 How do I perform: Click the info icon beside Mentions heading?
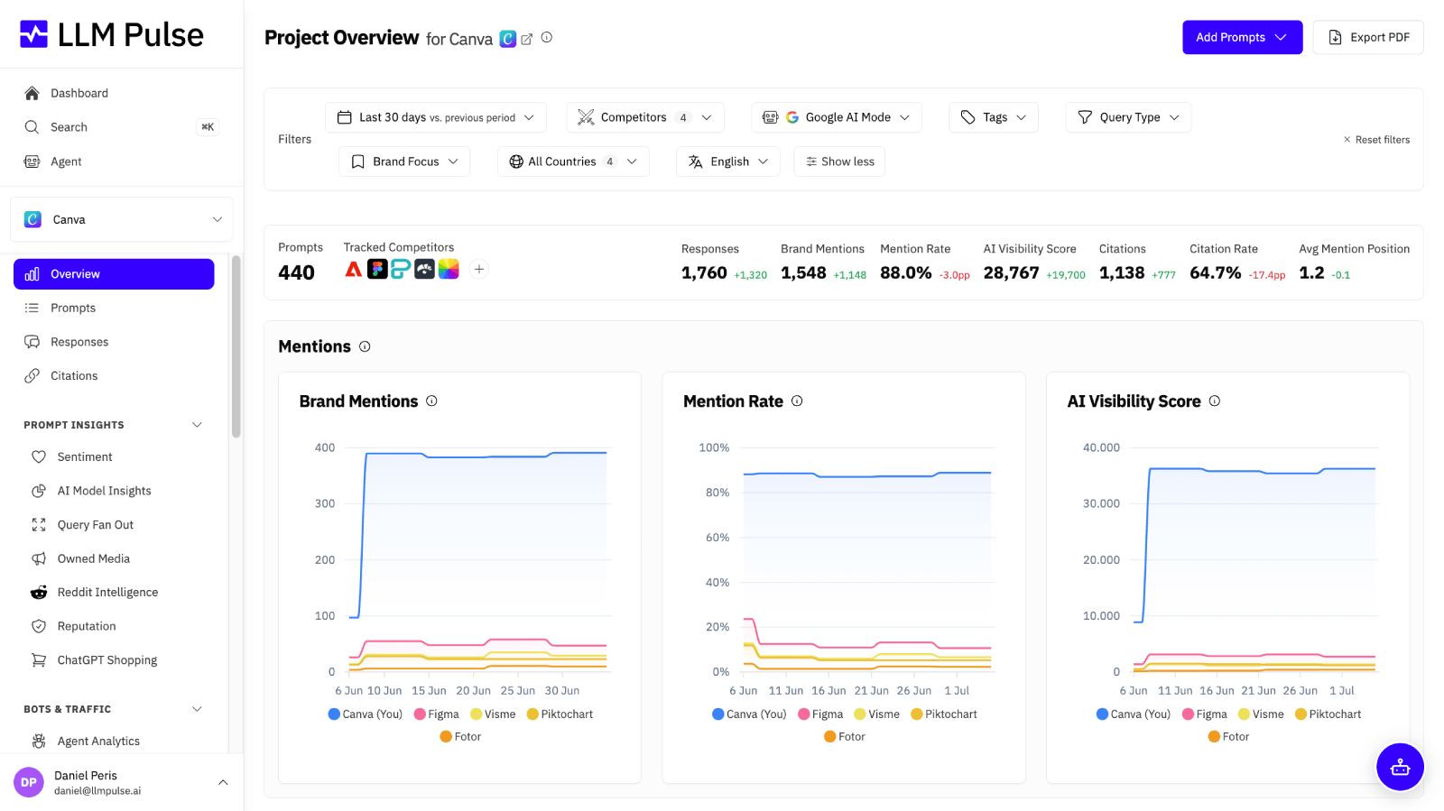(365, 346)
